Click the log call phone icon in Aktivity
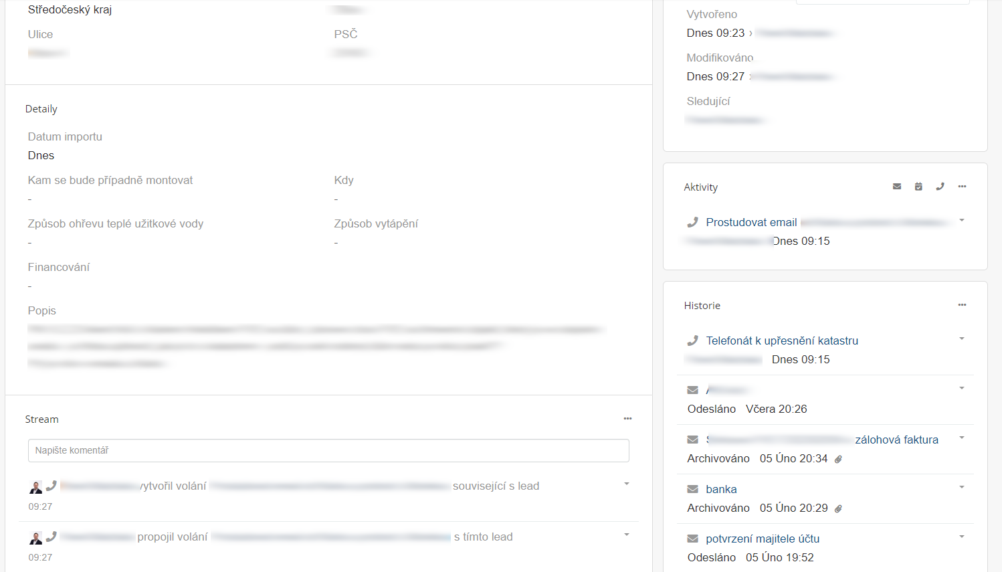The width and height of the screenshot is (1002, 572). coord(940,187)
